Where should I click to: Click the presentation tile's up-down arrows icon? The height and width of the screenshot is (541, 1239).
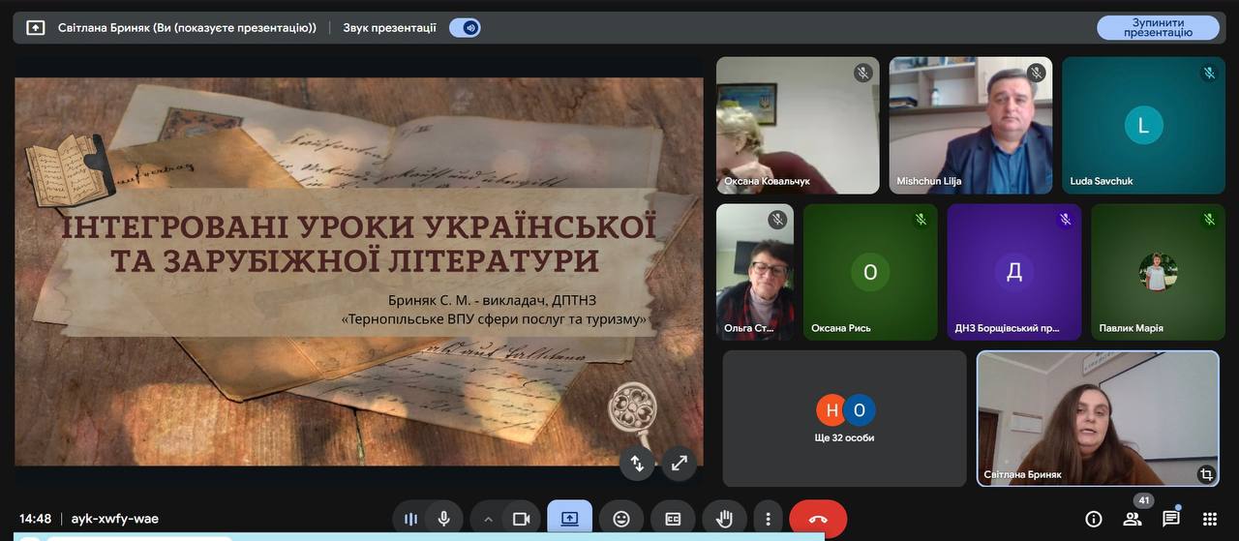coord(637,463)
